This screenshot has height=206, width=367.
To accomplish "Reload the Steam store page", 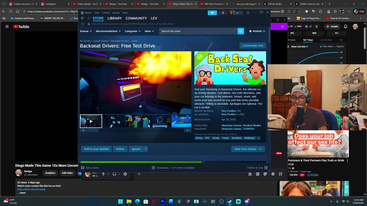I will pyautogui.click(x=83, y=24).
